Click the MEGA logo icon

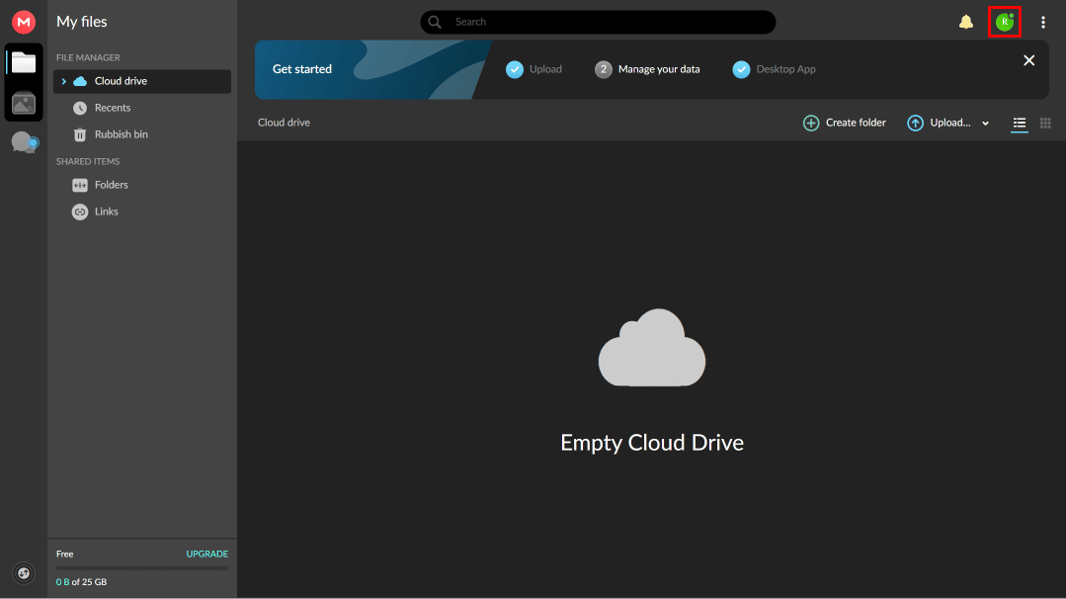click(24, 22)
